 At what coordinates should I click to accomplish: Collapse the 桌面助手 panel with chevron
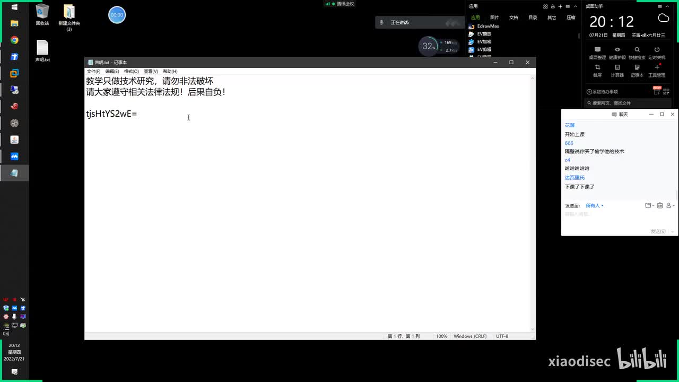coord(668,6)
